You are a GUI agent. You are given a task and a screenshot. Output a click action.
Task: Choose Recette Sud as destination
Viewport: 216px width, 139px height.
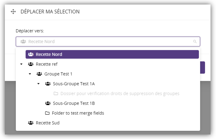tap(47, 123)
